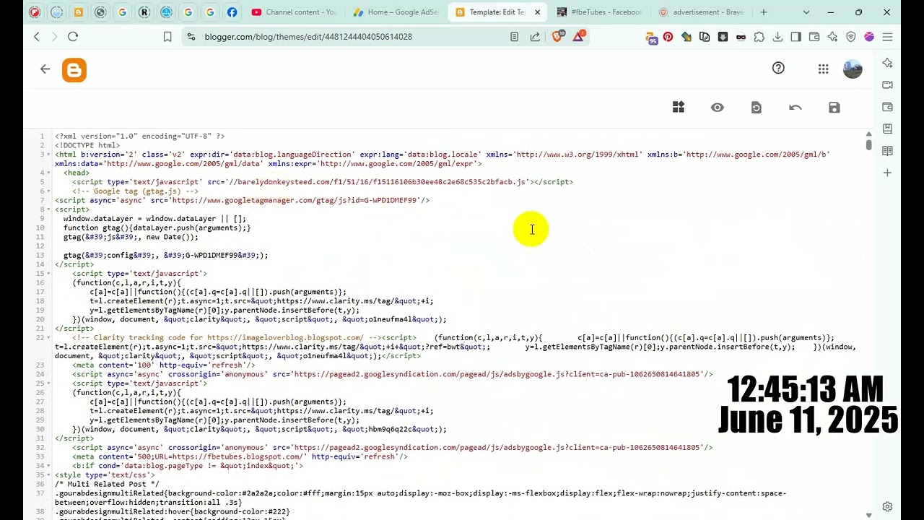Close the Template: Edit Theme tab
Viewport: 924px width, 520px height.
point(537,12)
